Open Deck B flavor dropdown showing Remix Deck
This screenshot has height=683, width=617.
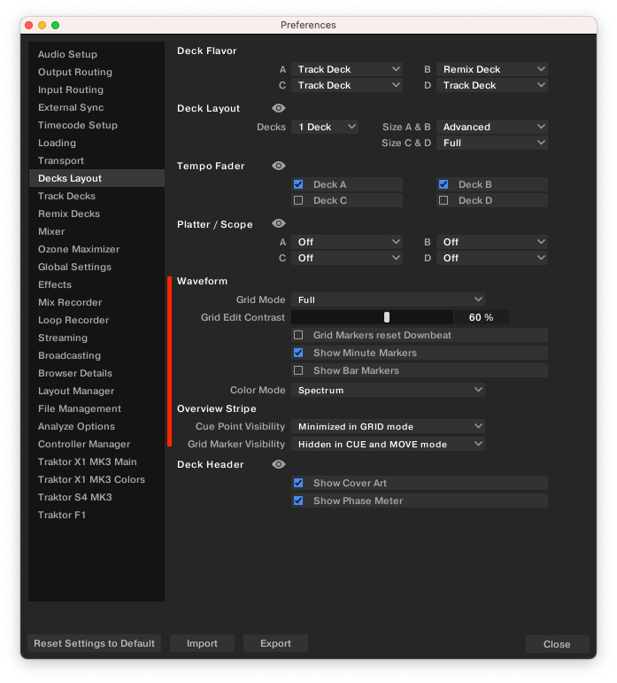tap(491, 69)
